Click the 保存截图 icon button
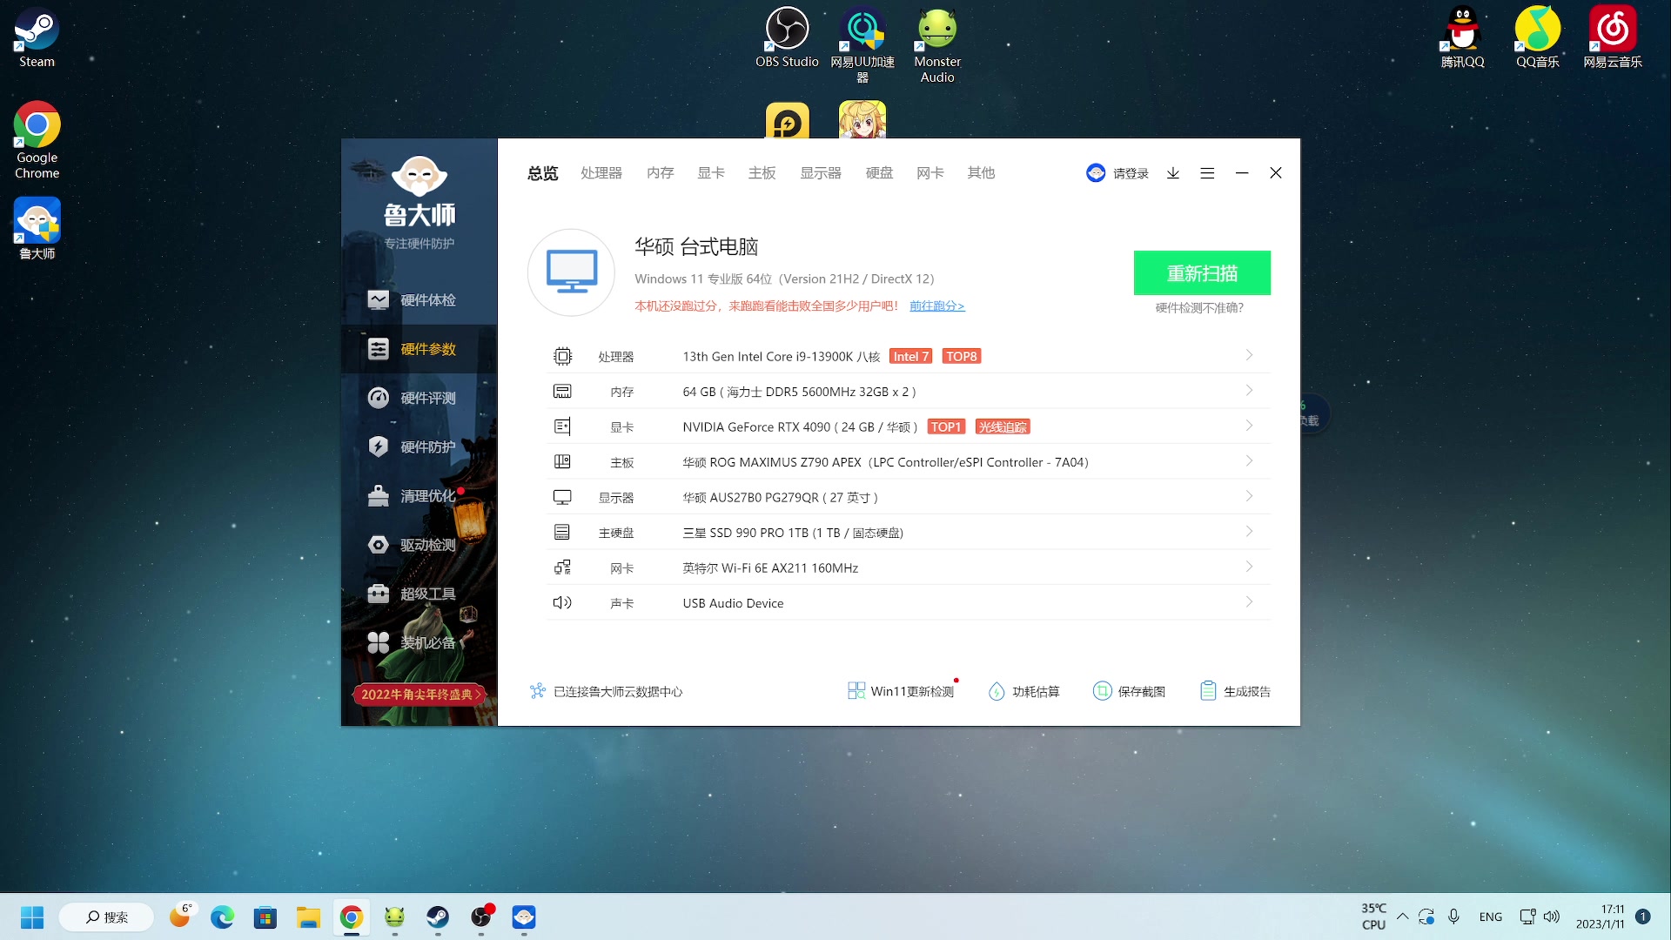This screenshot has height=940, width=1671. coord(1102,691)
